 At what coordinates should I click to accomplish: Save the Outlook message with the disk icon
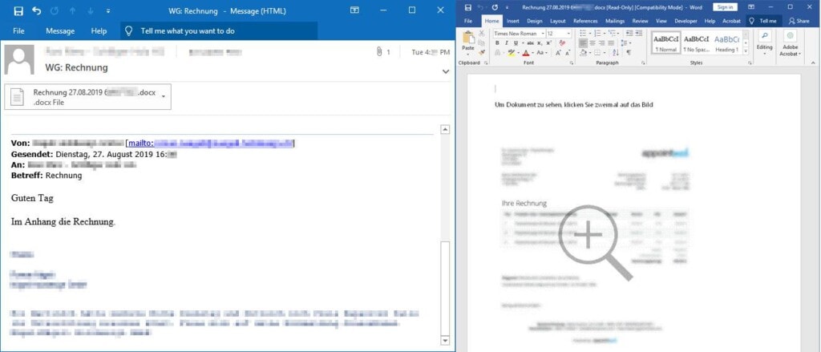pos(18,10)
